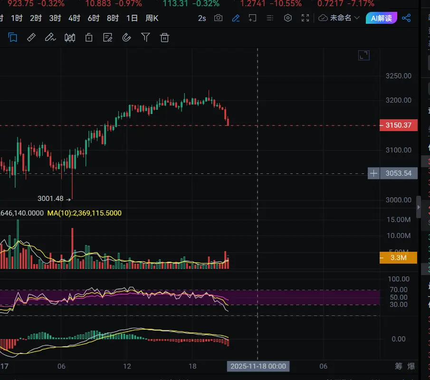Click ticker 923.75 -0.32% at top
The width and height of the screenshot is (430, 380).
(x=36, y=4)
